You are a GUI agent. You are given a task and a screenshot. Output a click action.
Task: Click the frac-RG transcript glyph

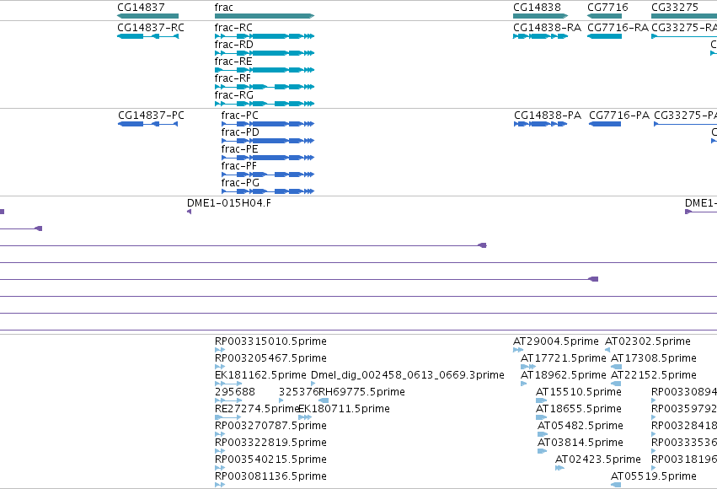tap(265, 104)
